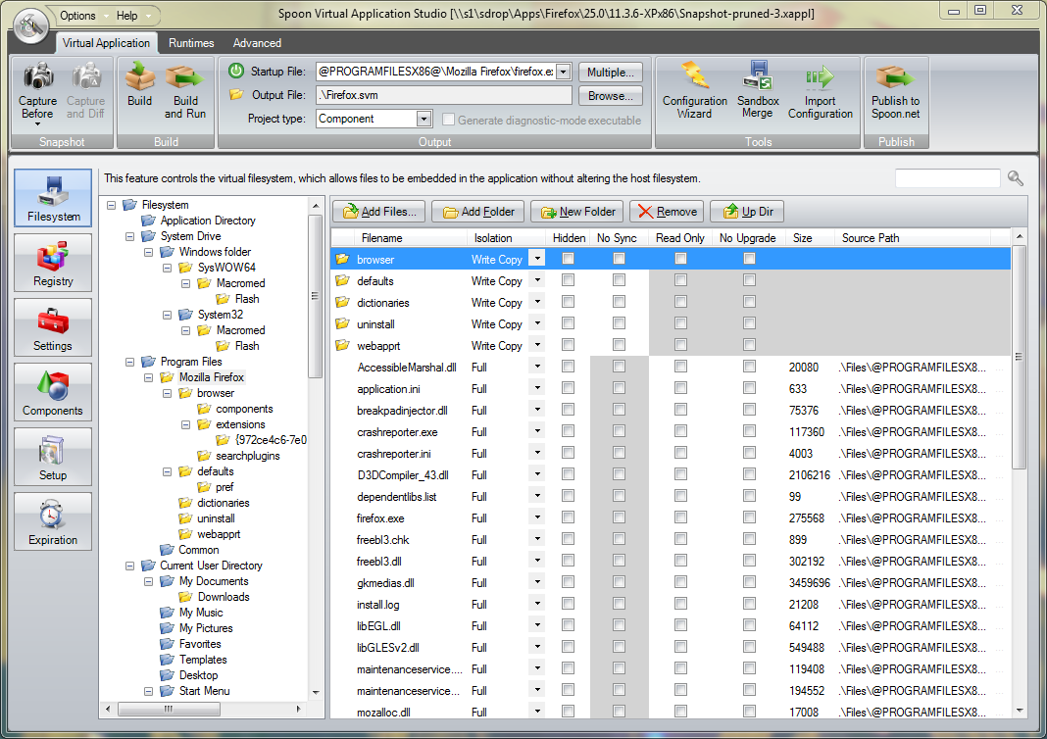1047x739 pixels.
Task: Click the webapprt folder icon in file list
Action: (342, 345)
